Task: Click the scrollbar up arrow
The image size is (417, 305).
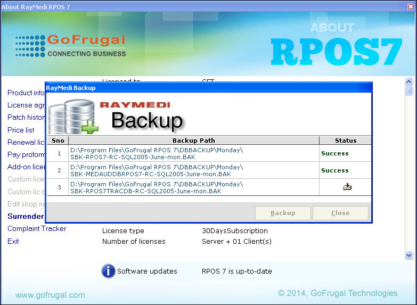Action: (409, 81)
